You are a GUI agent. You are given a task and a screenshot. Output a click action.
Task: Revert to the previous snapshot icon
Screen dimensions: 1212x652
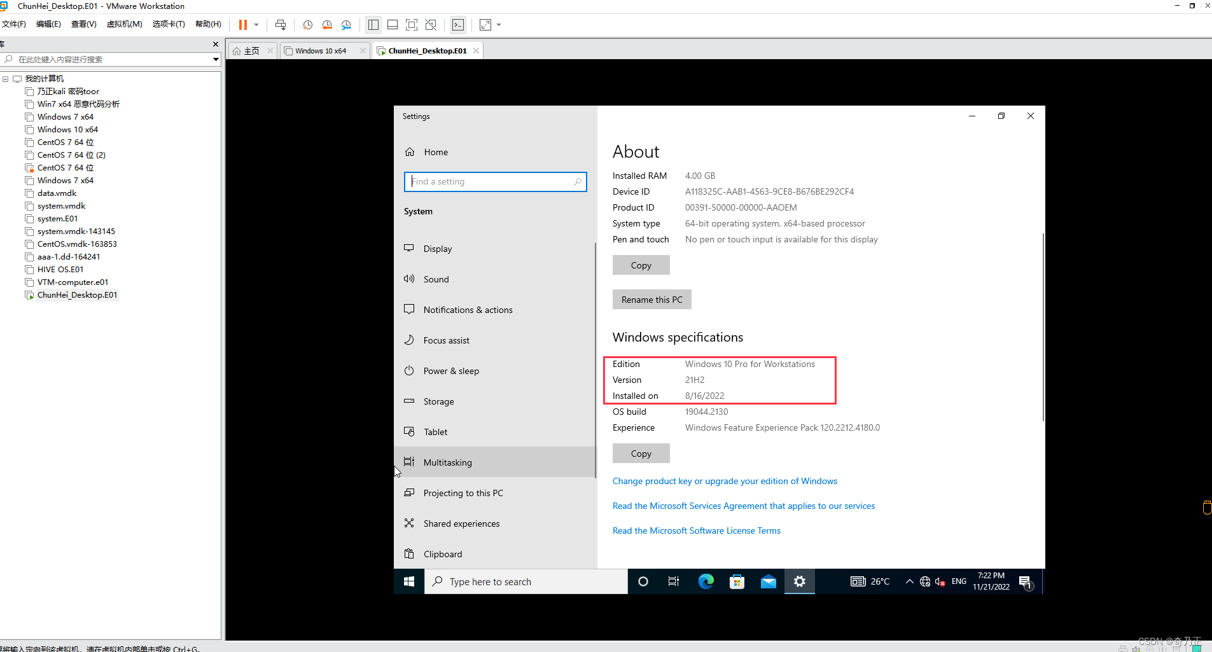327,25
